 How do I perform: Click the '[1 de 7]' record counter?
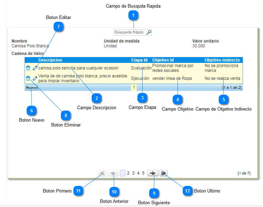click(x=244, y=173)
